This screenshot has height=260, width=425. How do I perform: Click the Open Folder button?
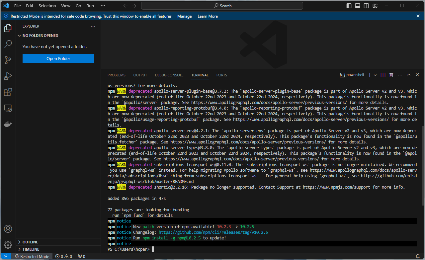tap(58, 59)
